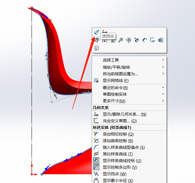The height and width of the screenshot is (183, 195).
Task: Click the simplify icon beside 简化样条曲线
Action: [x=96, y=154]
